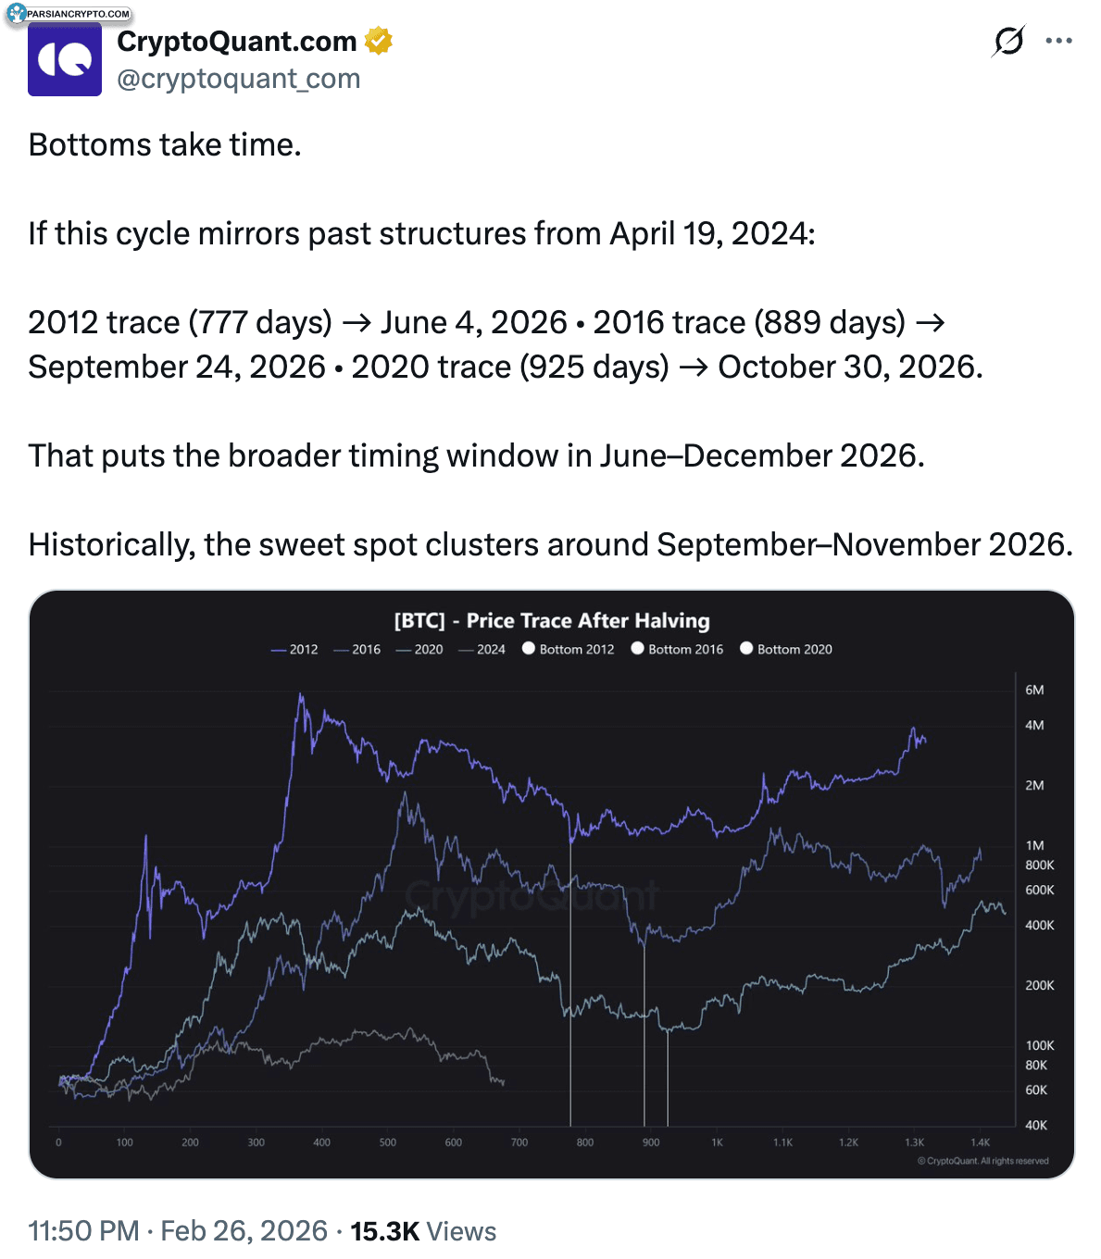Toggle the 2012 series legend entry

[x=294, y=650]
